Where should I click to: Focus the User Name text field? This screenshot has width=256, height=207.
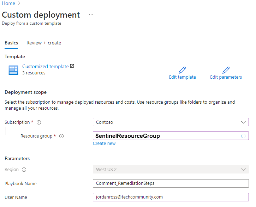[x=171, y=197]
